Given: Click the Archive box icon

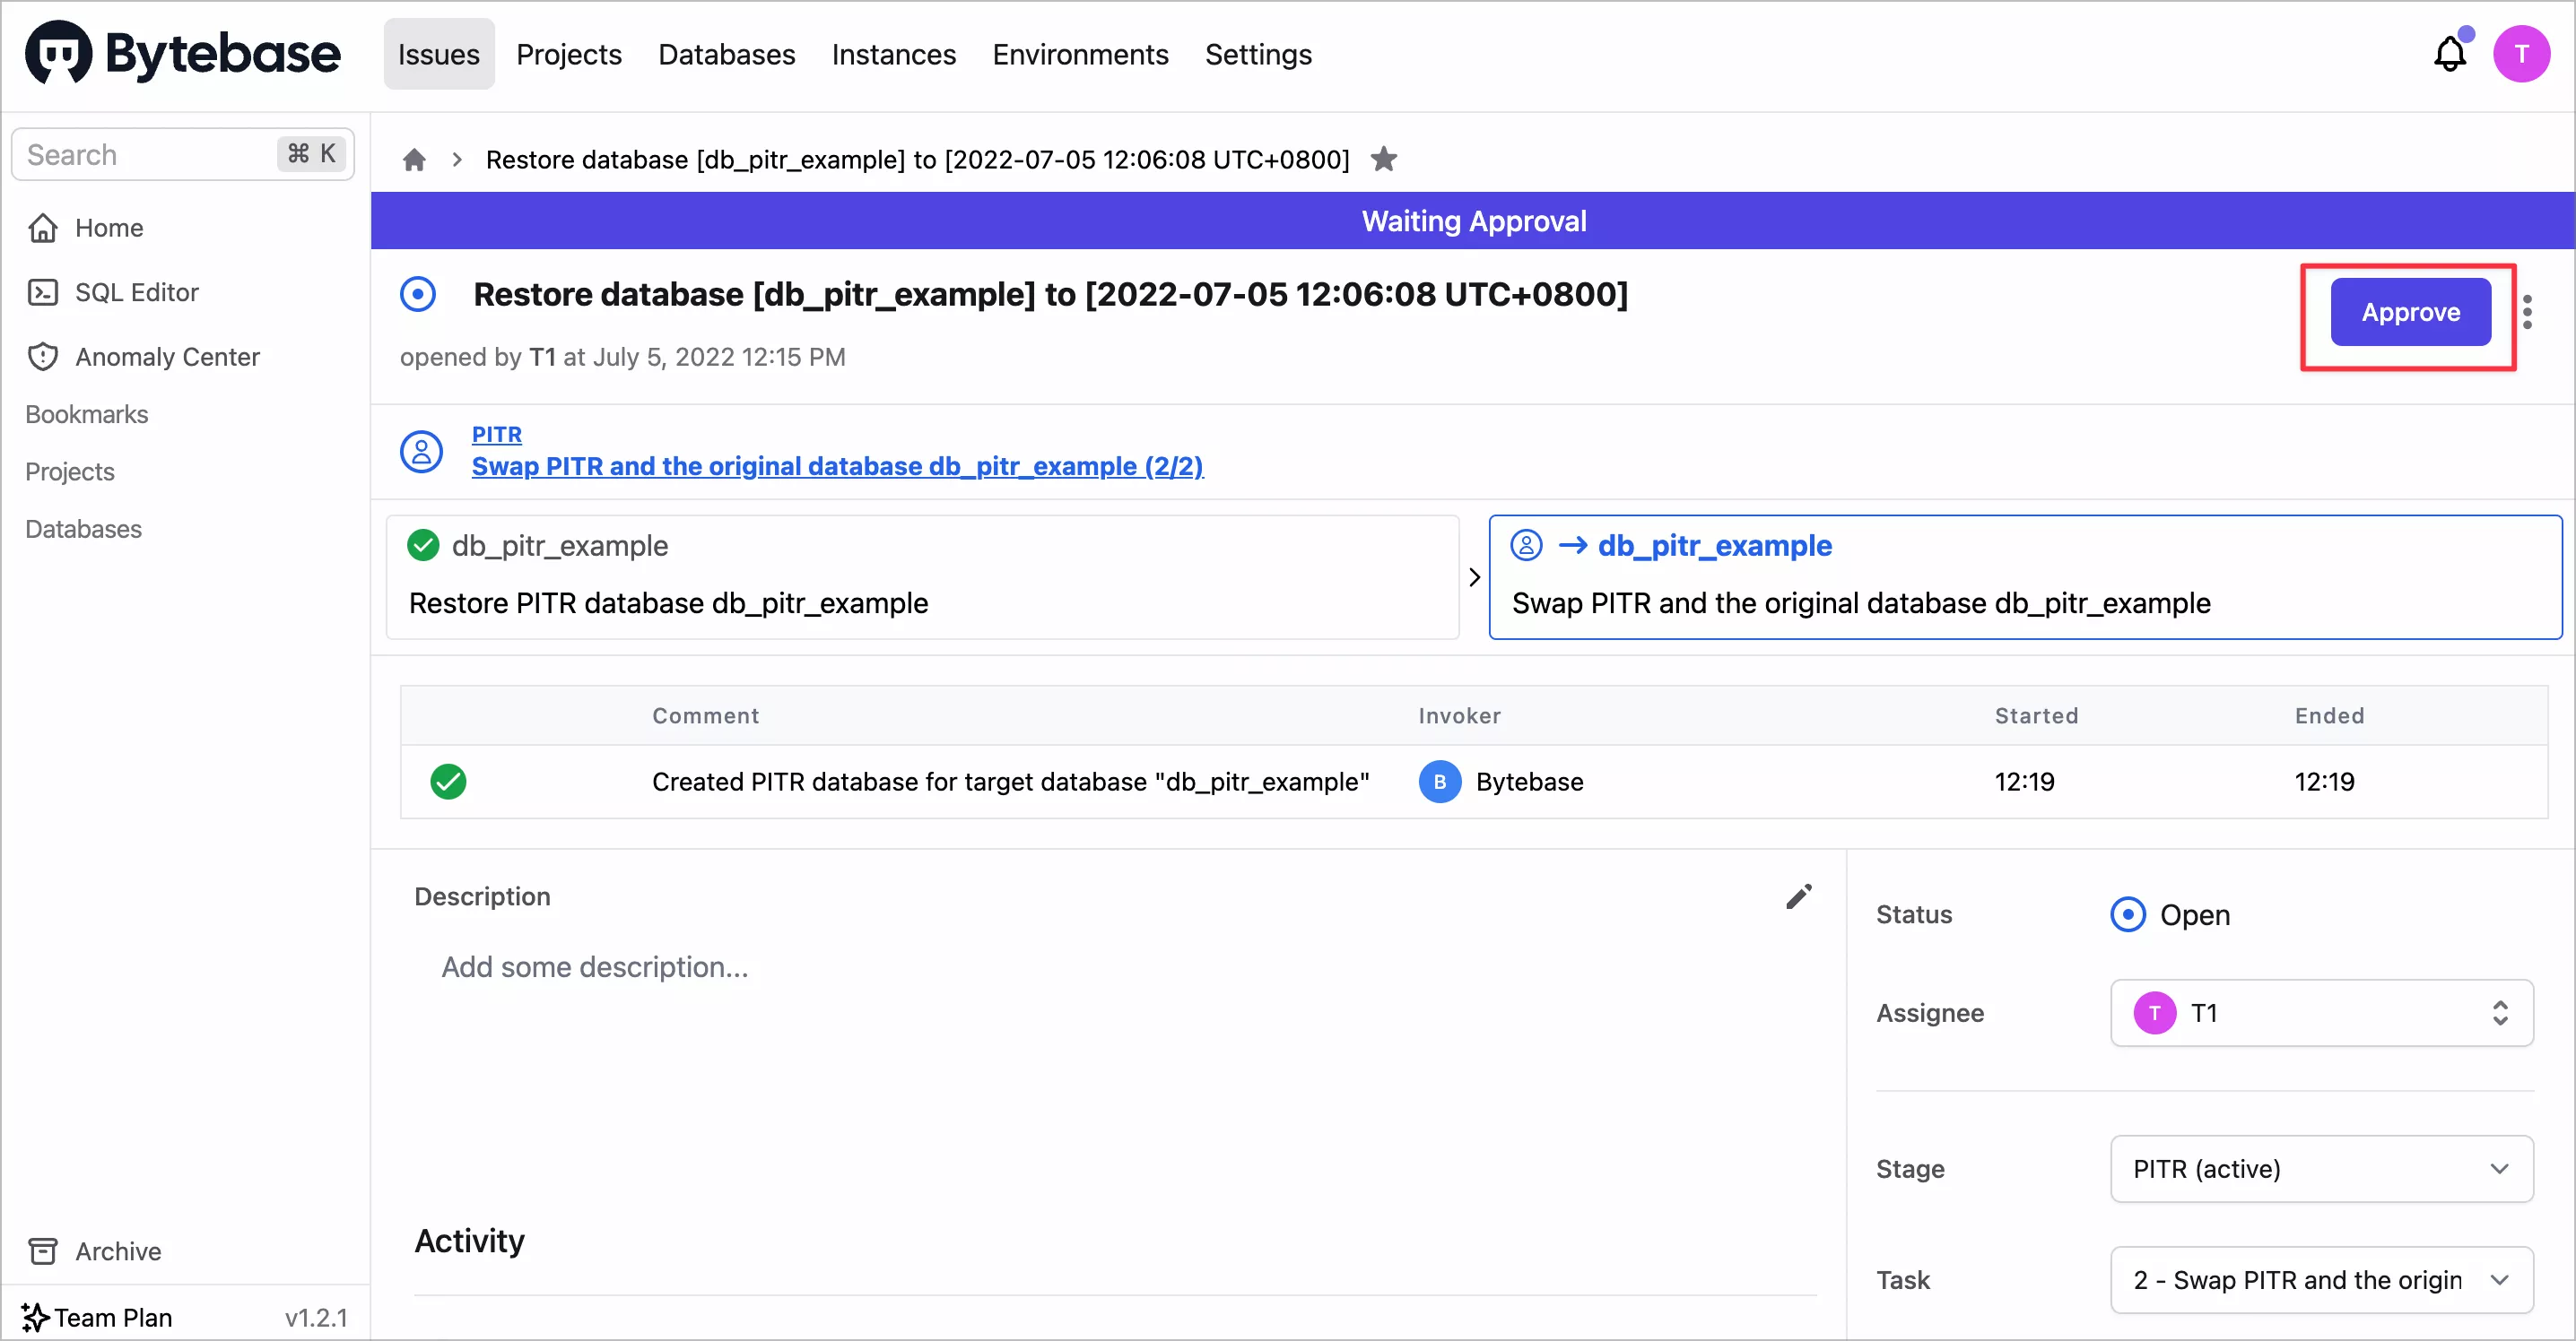Looking at the screenshot, I should [x=43, y=1251].
